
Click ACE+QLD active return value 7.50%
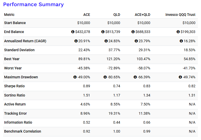coord(146,104)
